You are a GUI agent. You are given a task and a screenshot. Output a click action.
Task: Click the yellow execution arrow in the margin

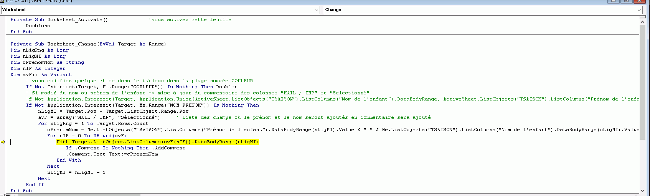pyautogui.click(x=3, y=142)
